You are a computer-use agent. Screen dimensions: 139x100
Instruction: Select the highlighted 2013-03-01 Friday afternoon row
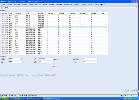pyautogui.click(x=54, y=27)
